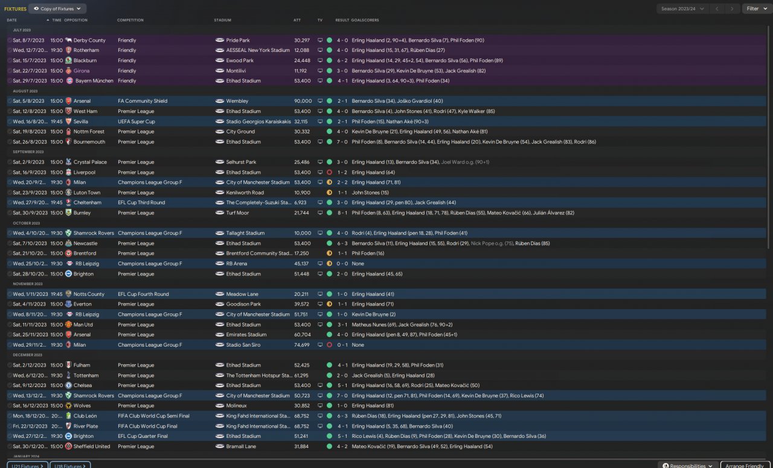Open the UEFA Super Cup competition link

(136, 121)
